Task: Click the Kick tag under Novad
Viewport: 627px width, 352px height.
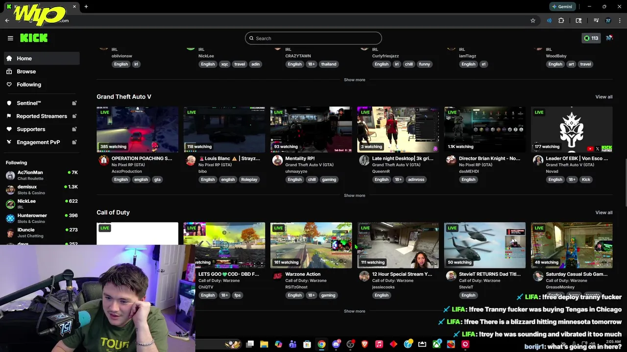Action: pos(586,179)
